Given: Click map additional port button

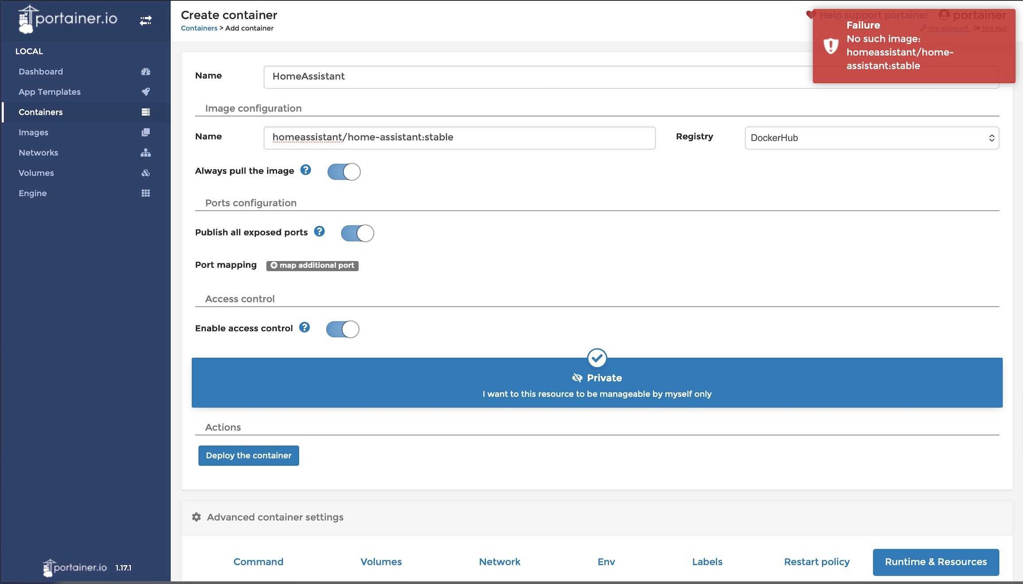Looking at the screenshot, I should (312, 265).
